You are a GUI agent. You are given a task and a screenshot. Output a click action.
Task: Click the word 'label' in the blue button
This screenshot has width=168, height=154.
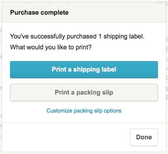(109, 69)
